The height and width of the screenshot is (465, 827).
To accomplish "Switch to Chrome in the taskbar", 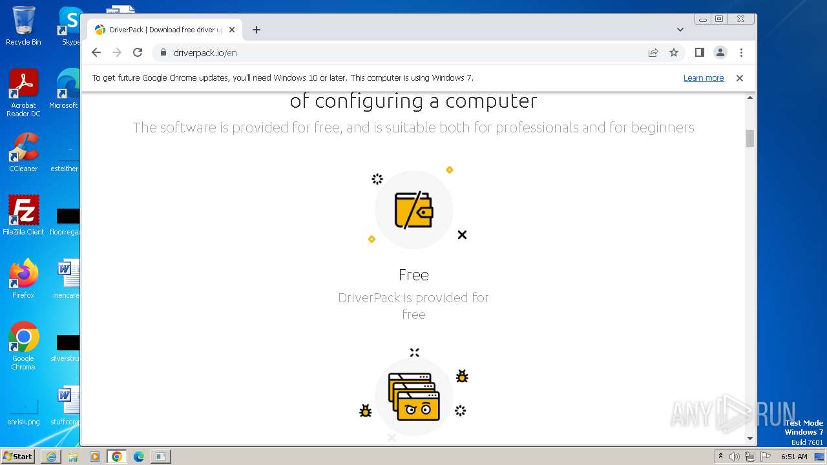I will [x=117, y=457].
